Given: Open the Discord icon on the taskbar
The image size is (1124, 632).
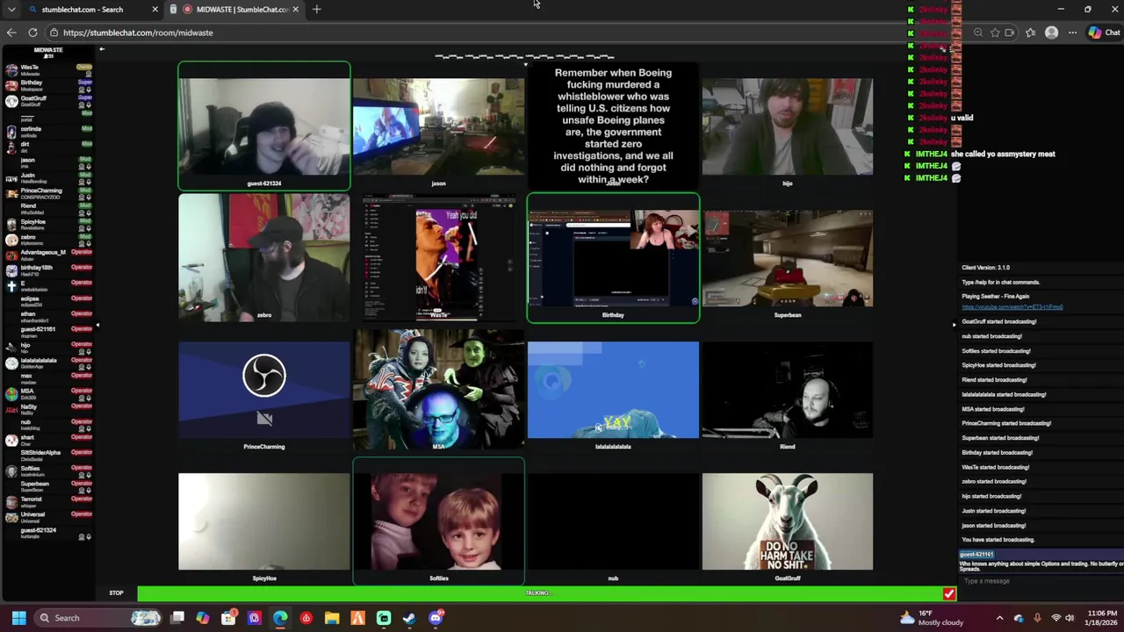Looking at the screenshot, I should pyautogui.click(x=436, y=618).
